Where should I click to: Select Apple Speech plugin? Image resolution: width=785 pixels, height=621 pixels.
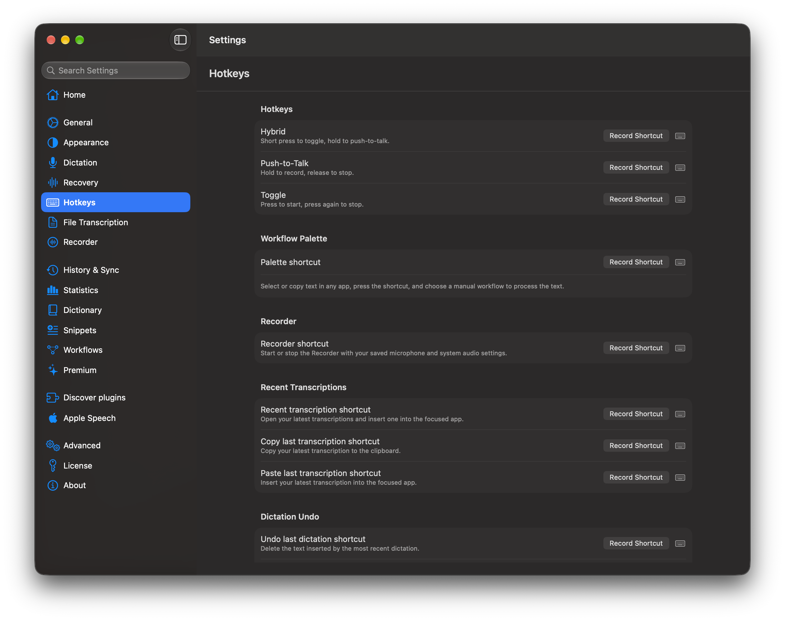[116, 418]
